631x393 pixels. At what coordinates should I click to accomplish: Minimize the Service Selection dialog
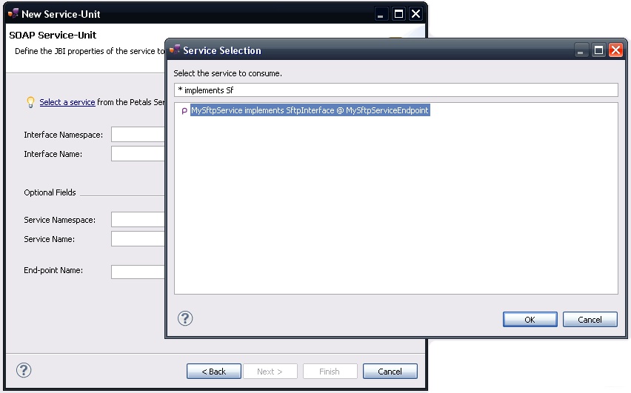click(581, 50)
